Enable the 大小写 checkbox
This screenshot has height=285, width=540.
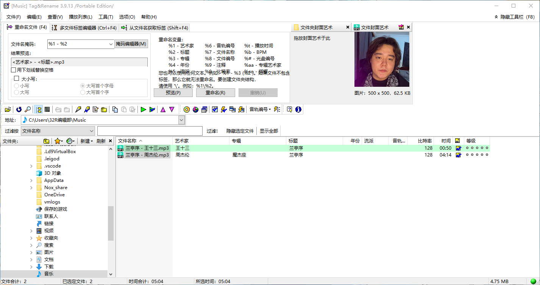pyautogui.click(x=16, y=78)
